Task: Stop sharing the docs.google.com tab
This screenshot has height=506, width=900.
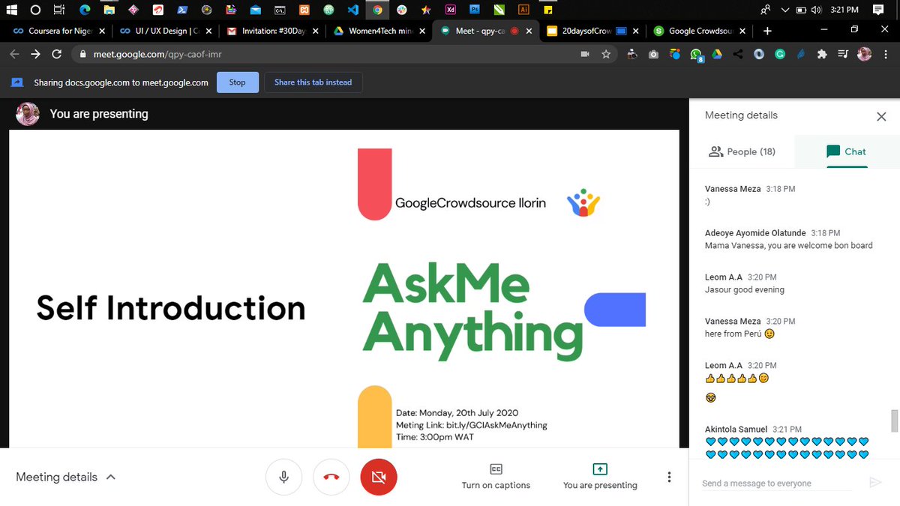Action: click(x=237, y=82)
